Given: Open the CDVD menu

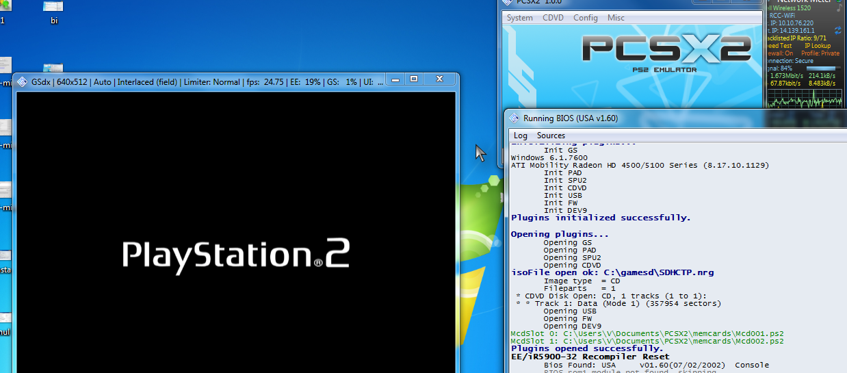Looking at the screenshot, I should click(553, 18).
